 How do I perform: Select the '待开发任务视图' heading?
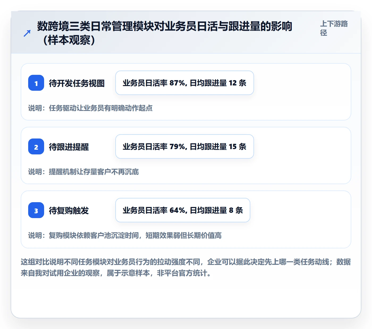point(77,83)
